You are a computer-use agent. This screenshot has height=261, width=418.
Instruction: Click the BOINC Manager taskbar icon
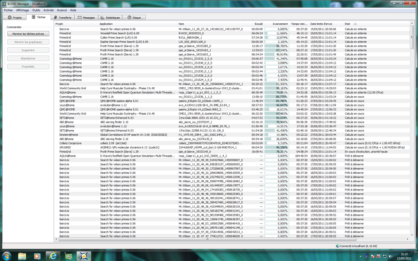click(84, 256)
